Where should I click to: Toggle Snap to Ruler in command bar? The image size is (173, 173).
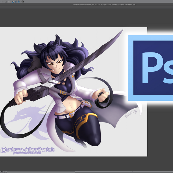(13, 2)
